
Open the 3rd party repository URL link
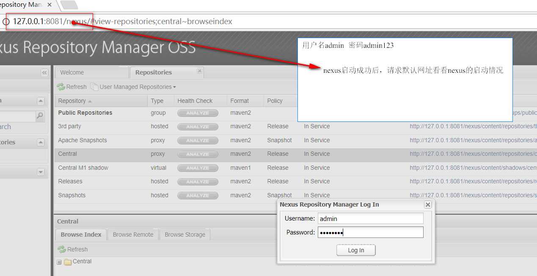pos(473,126)
